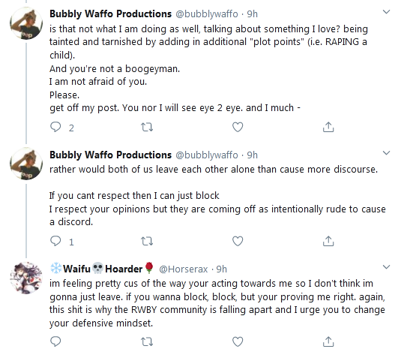The image size is (401, 355).
Task: Share the first Bubbly Waffo tweet
Action: pyautogui.click(x=328, y=127)
